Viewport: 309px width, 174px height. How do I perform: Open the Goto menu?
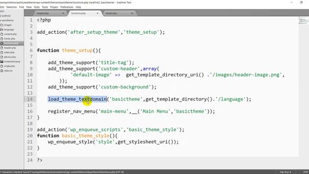[37, 7]
